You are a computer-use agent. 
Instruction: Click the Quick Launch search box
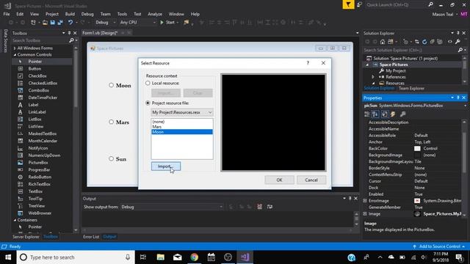pyautogui.click(x=397, y=4)
